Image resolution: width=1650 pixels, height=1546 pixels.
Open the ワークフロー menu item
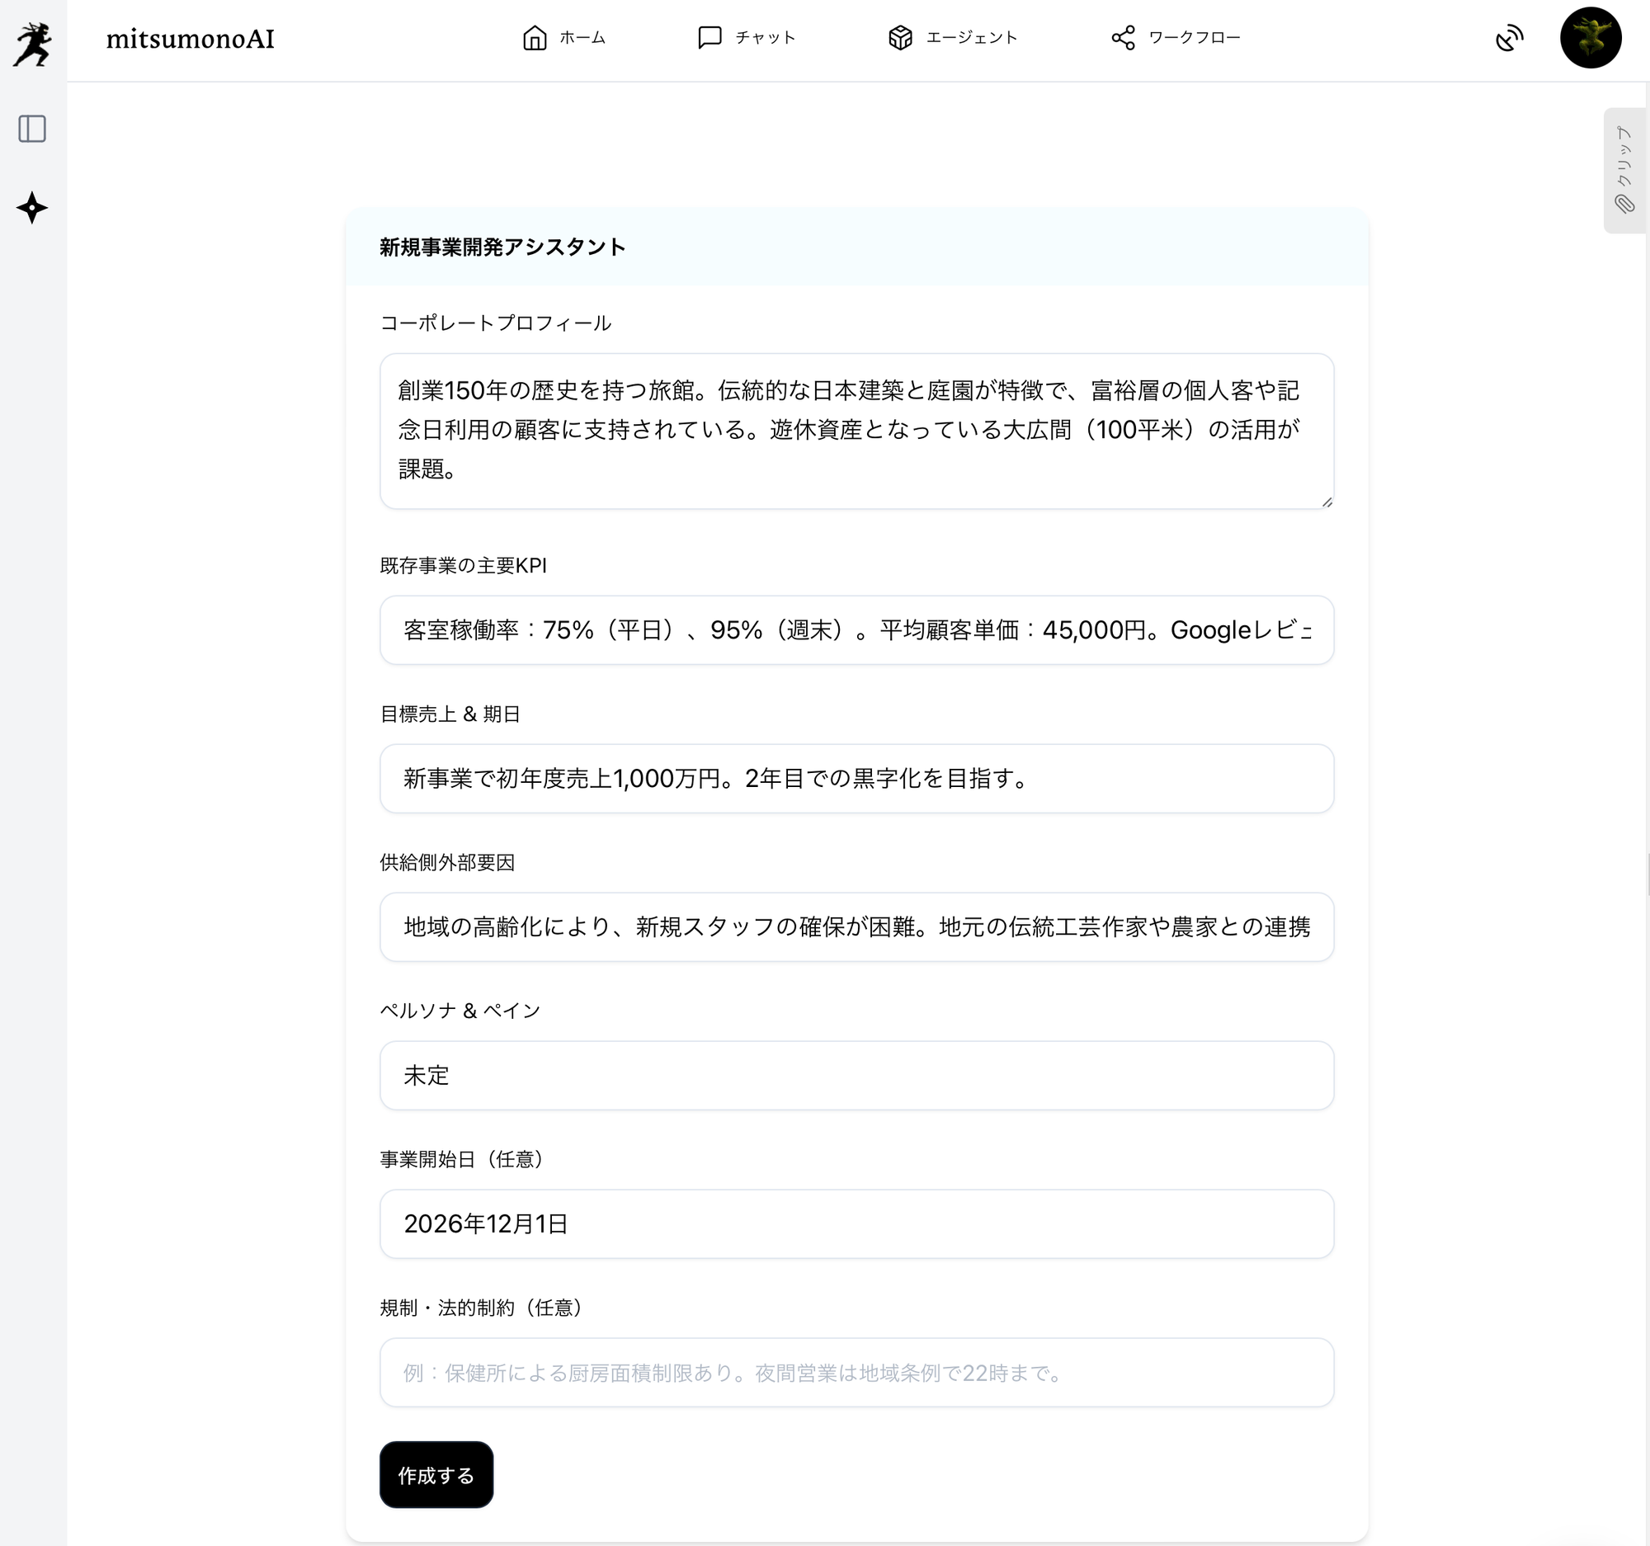[1195, 38]
